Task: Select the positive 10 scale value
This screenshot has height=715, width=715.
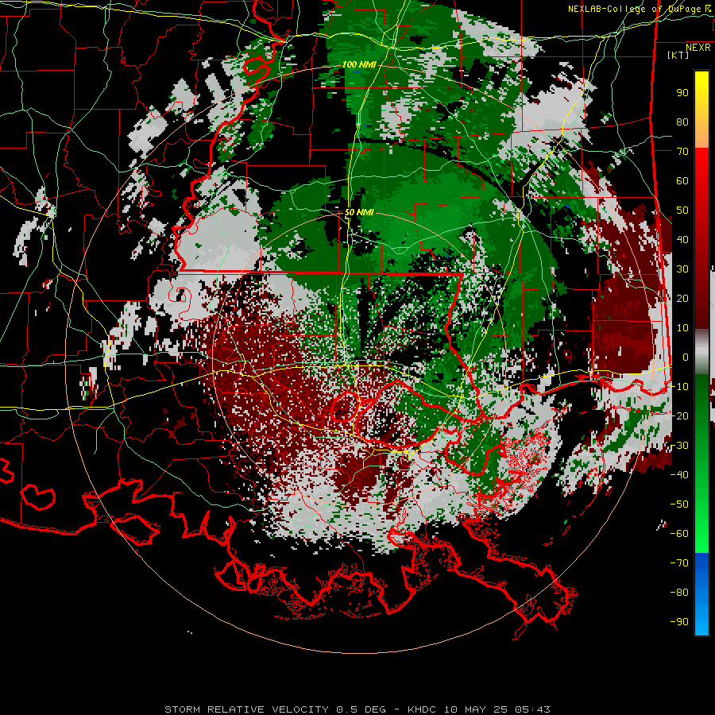Action: 682,328
